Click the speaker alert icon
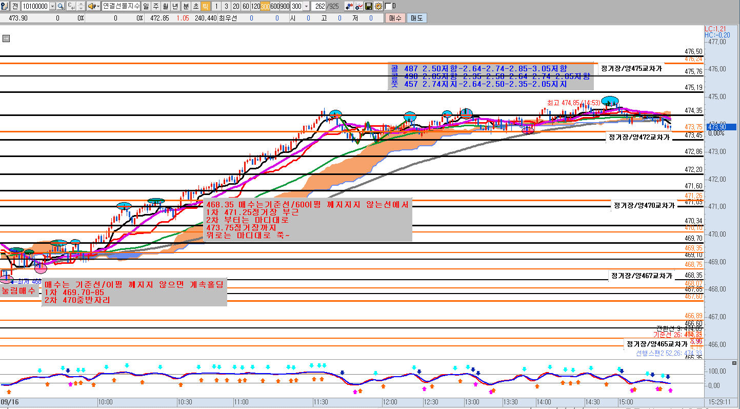 click(91, 6)
